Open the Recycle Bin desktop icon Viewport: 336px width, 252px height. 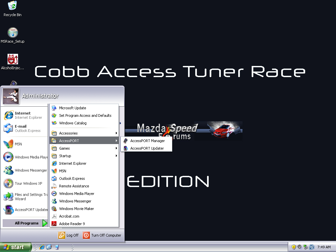click(13, 9)
